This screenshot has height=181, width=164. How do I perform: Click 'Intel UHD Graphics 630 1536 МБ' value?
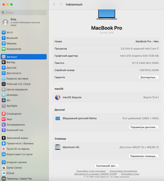pyautogui.click(x=139, y=56)
